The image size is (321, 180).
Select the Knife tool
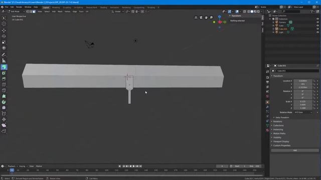pos(4,90)
